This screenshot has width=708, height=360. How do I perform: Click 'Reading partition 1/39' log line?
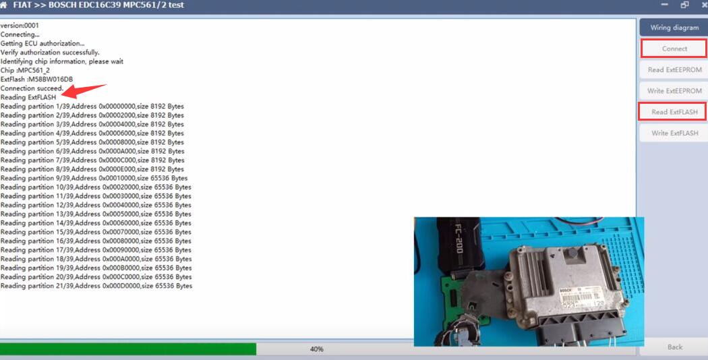[x=92, y=106]
